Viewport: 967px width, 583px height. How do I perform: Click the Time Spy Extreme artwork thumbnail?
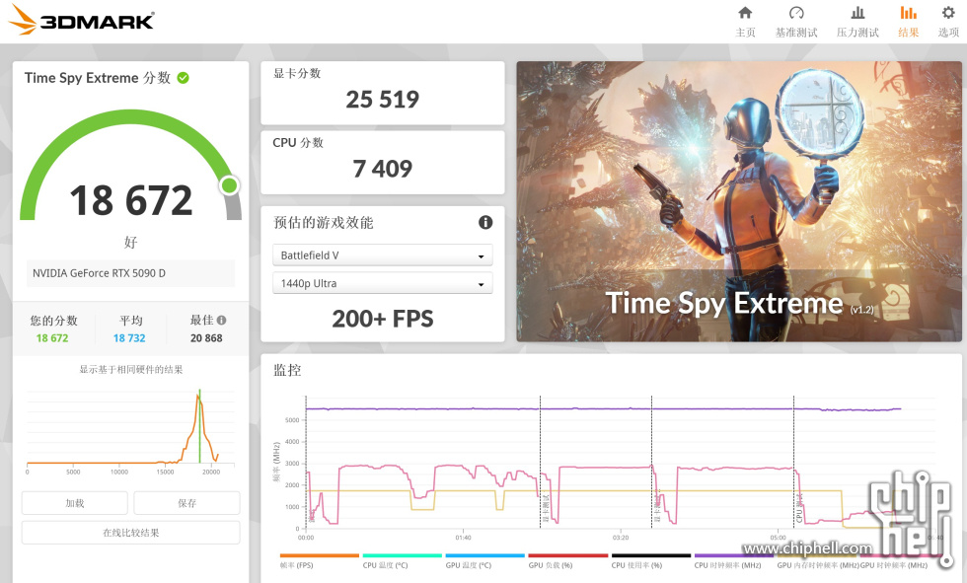coord(739,201)
